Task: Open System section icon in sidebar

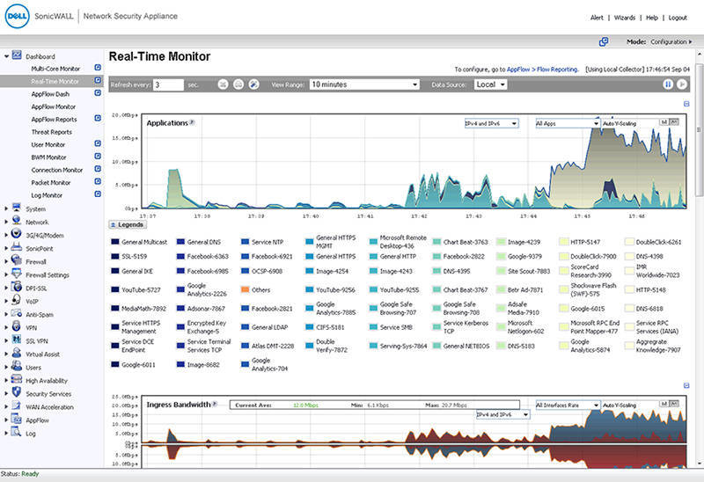Action: pos(17,208)
